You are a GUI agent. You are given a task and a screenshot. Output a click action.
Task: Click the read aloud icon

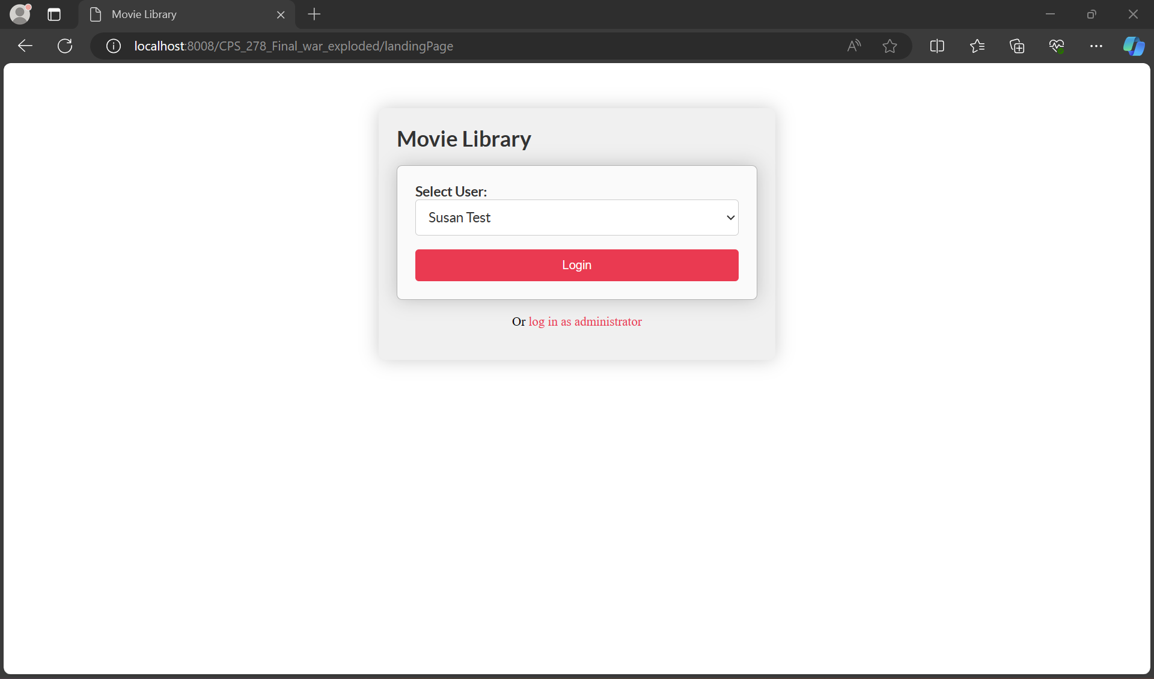(853, 46)
